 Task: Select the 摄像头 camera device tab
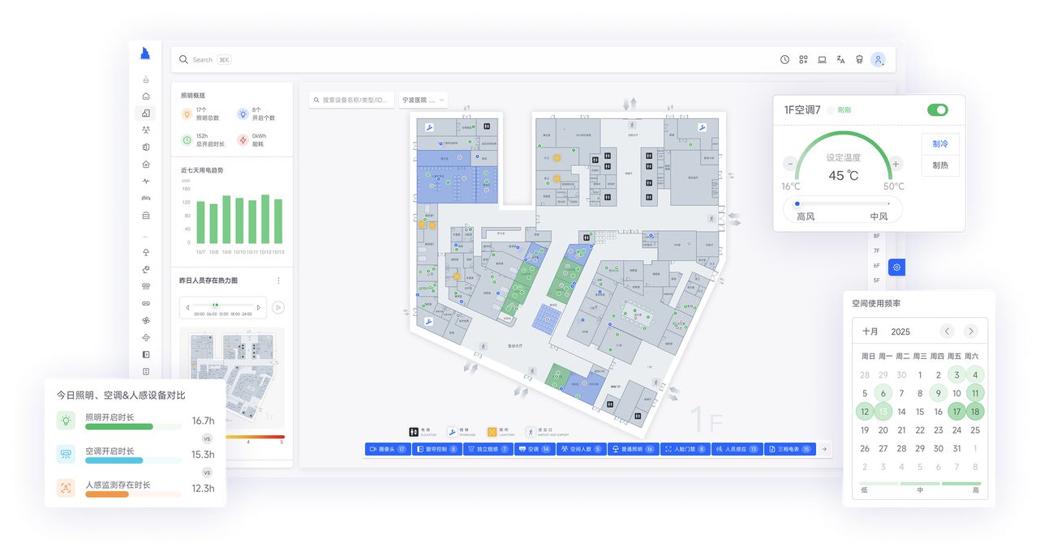[388, 449]
